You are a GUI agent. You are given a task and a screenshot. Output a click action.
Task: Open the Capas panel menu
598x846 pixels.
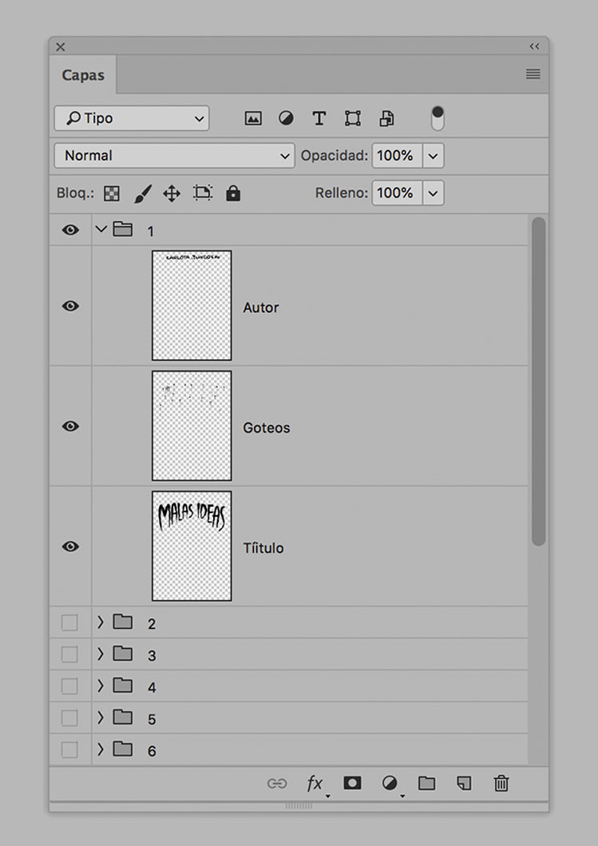[x=533, y=73]
